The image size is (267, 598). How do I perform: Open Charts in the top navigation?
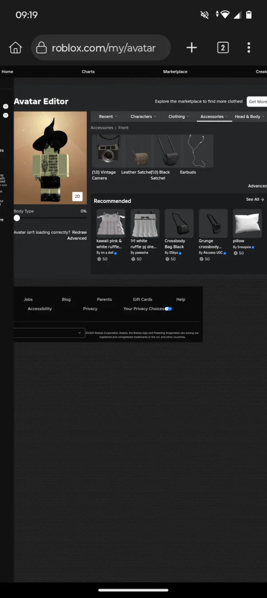(88, 72)
